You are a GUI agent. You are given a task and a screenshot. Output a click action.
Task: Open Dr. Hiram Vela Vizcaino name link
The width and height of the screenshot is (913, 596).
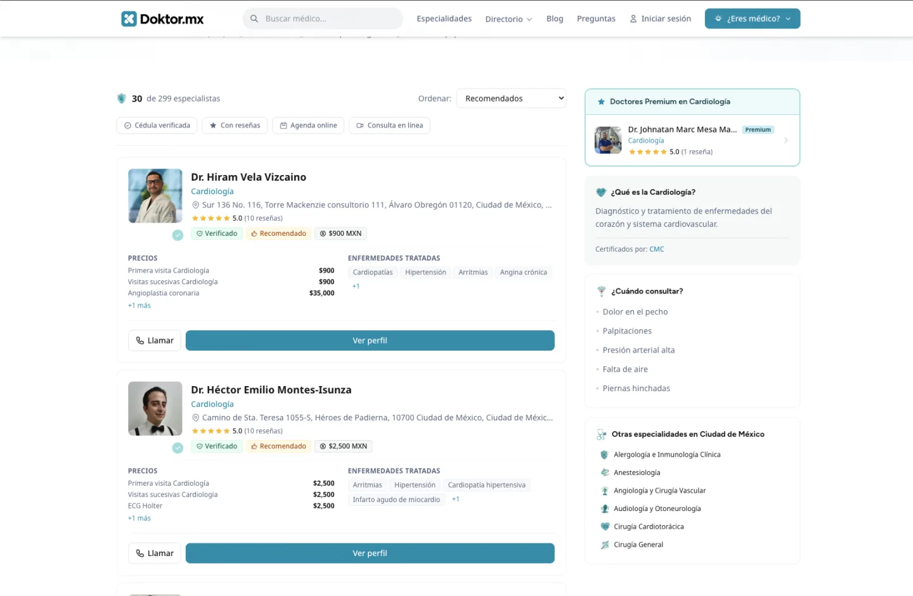point(249,177)
